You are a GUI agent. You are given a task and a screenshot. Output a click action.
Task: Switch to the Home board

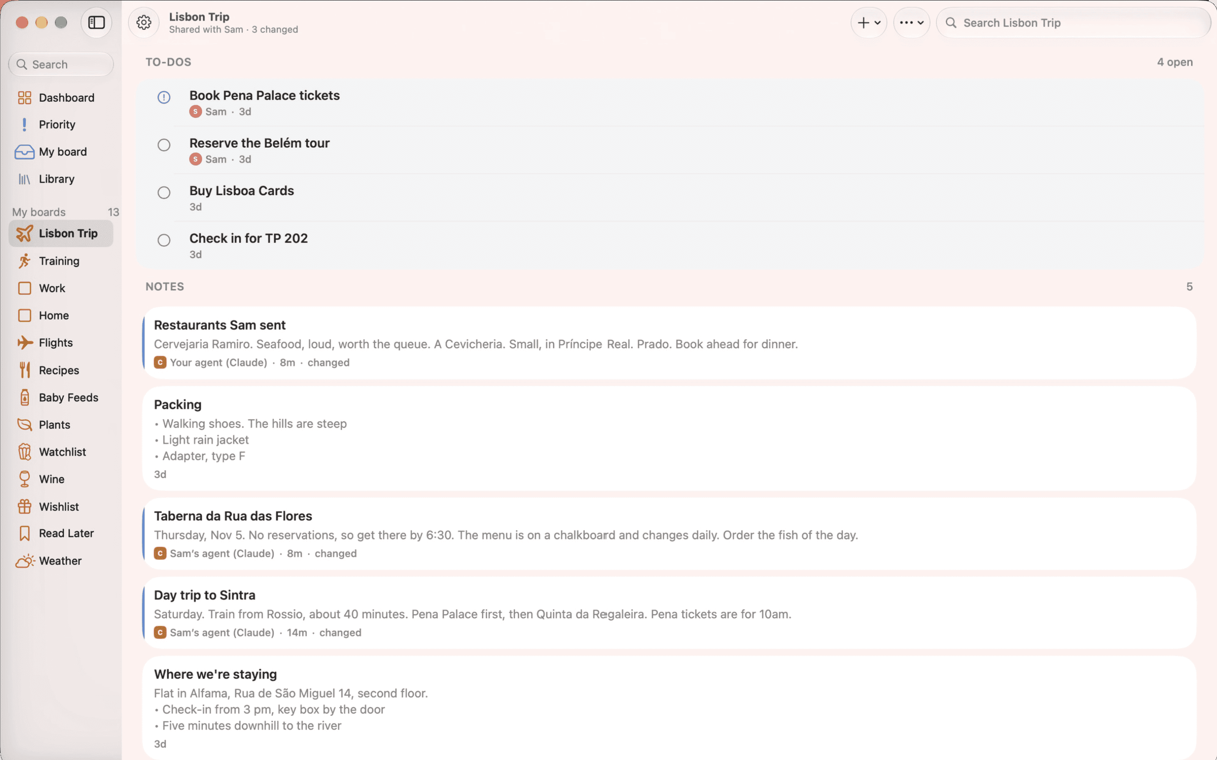pyautogui.click(x=61, y=316)
